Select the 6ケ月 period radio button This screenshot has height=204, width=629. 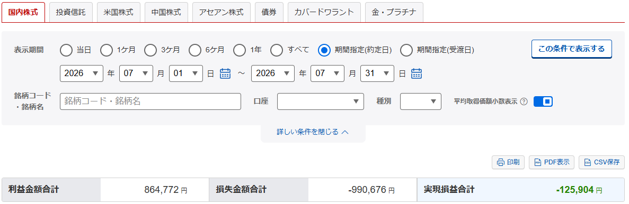[x=195, y=50]
